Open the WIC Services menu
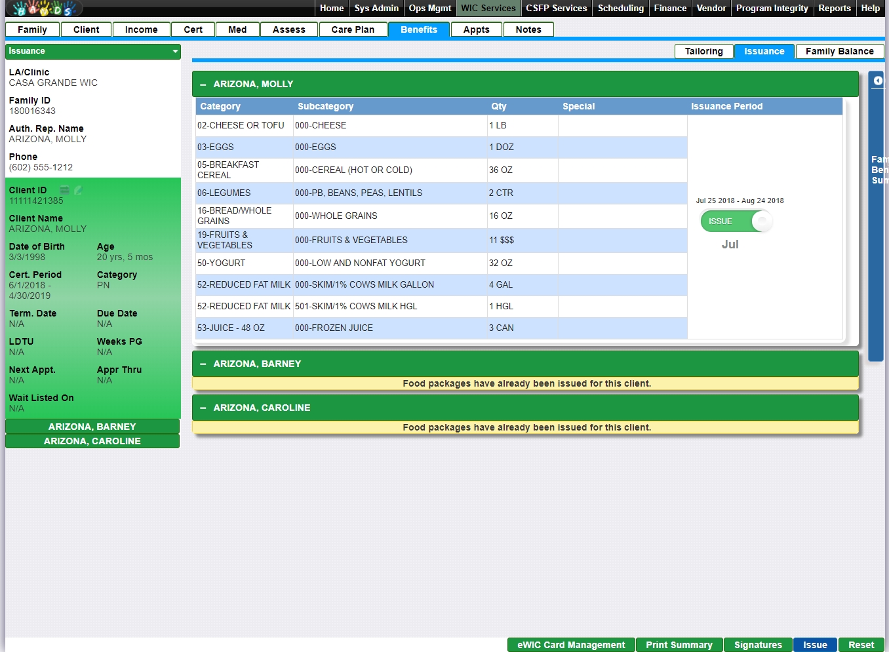 pos(488,9)
